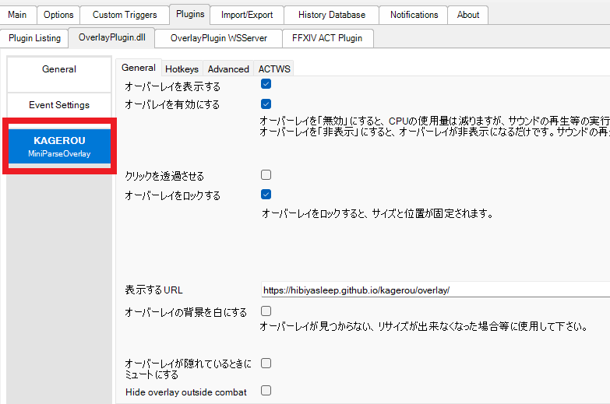Switch to Plugin Listing tab
Screen dimensions: 610x404
click(35, 38)
